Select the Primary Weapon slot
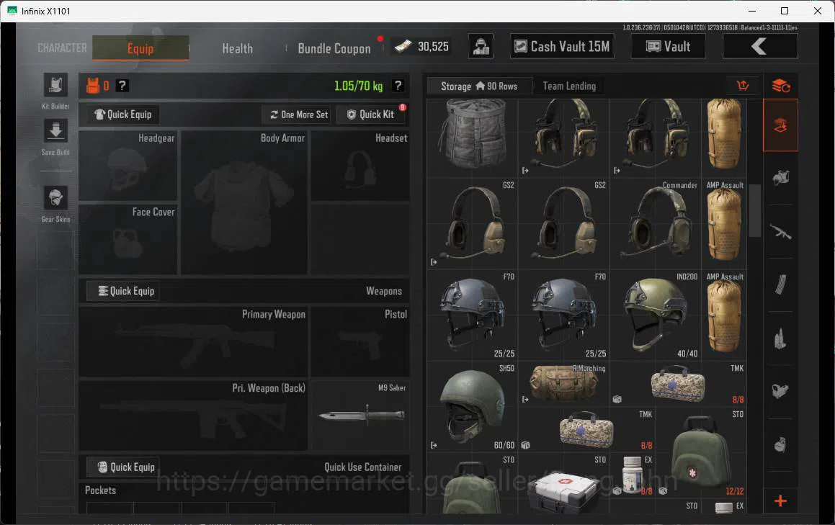 pyautogui.click(x=193, y=341)
